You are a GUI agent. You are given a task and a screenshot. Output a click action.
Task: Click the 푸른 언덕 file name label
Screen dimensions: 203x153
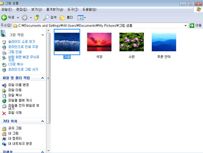click(164, 57)
